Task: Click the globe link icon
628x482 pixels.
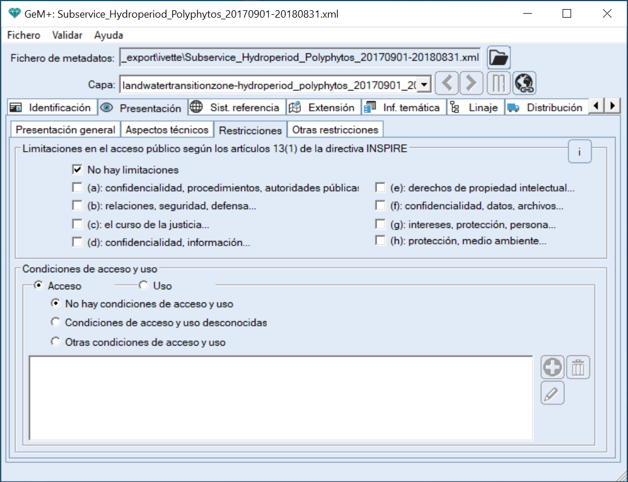Action: tap(523, 84)
